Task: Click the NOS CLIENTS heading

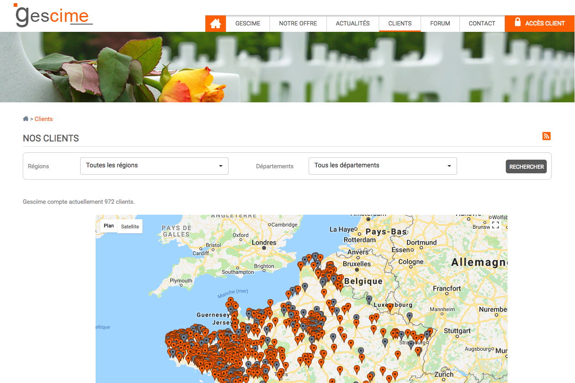Action: 51,138
